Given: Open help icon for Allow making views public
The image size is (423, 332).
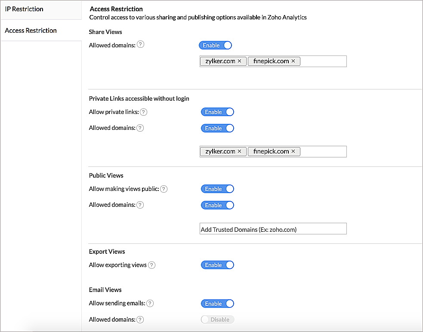Looking at the screenshot, I should tap(164, 189).
